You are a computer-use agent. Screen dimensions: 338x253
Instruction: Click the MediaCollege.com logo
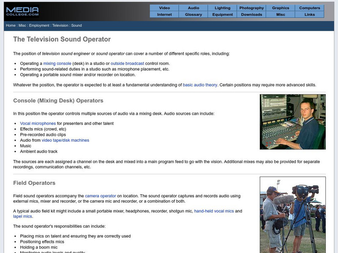click(22, 11)
